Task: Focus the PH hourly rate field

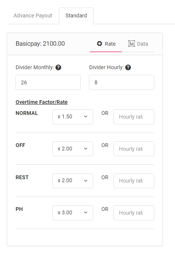Action: tap(134, 213)
